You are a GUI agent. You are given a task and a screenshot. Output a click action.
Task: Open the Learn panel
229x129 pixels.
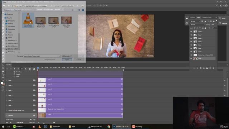222,19
